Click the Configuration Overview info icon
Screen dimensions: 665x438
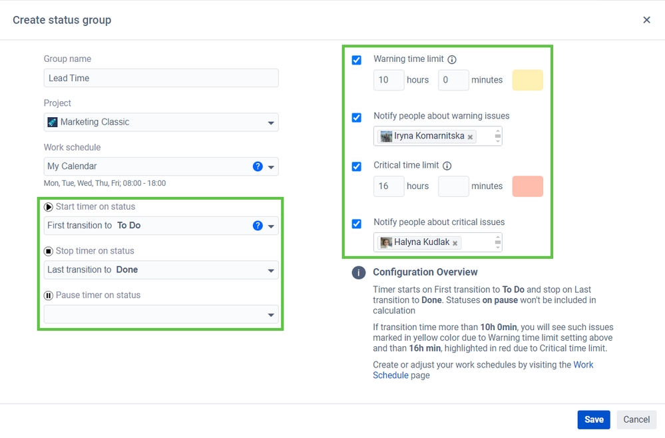coord(358,272)
